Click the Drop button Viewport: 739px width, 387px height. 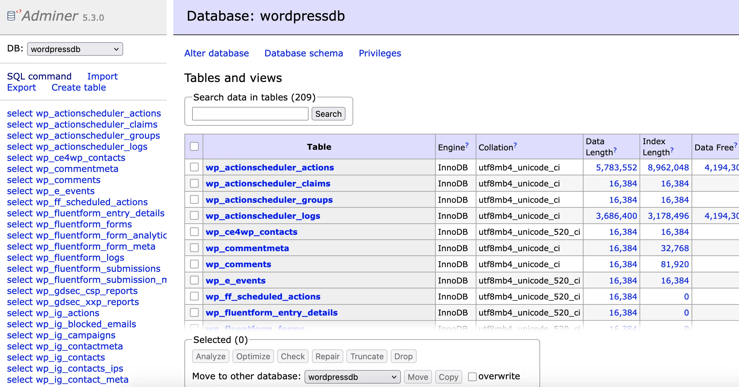click(x=403, y=356)
